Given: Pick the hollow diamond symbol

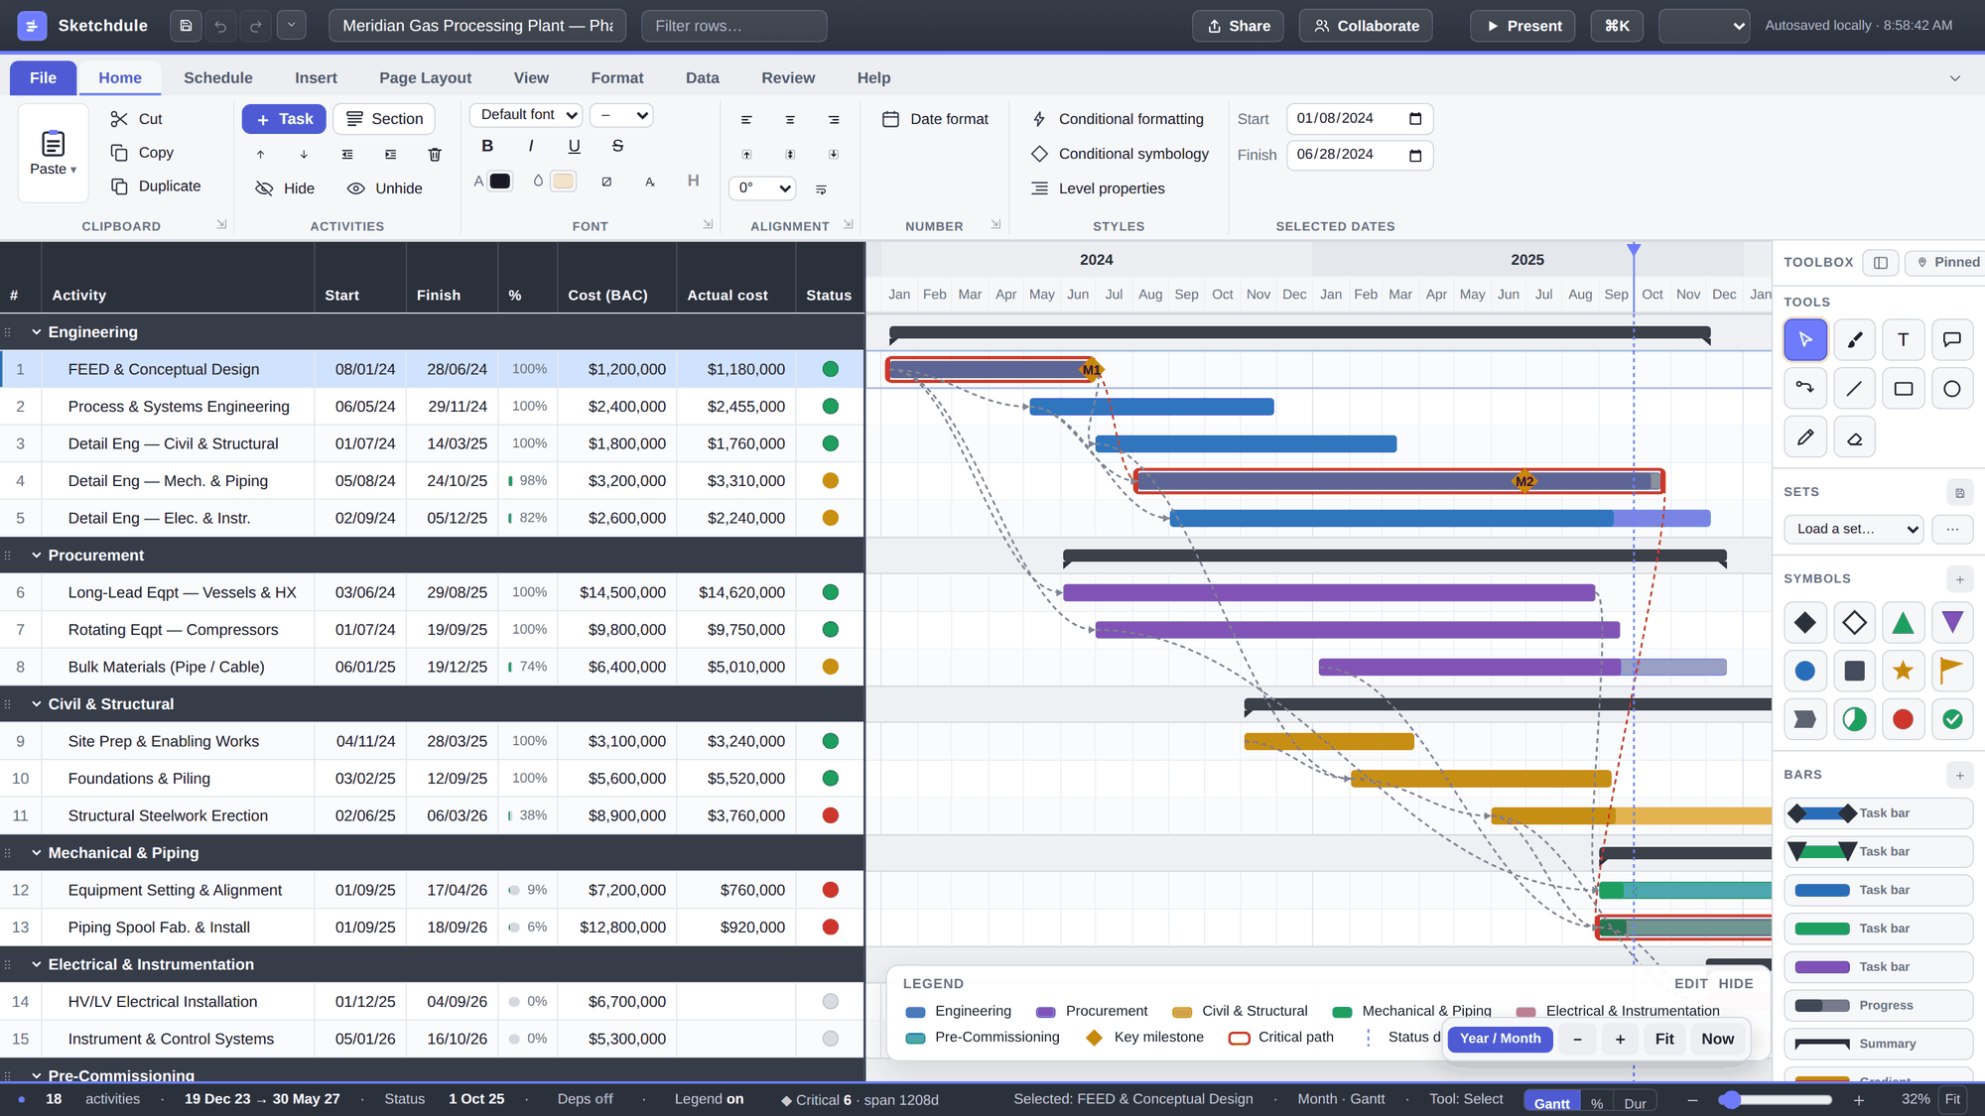Looking at the screenshot, I should coord(1854,622).
